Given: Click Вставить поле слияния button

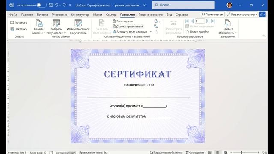Looking at the screenshot, I should pos(130,32).
